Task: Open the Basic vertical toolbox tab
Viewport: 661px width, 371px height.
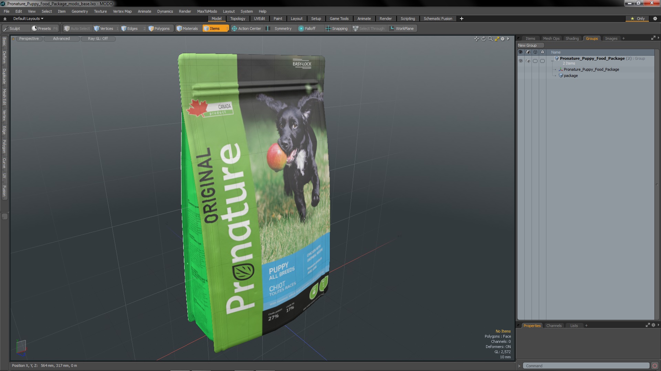Action: point(4,42)
